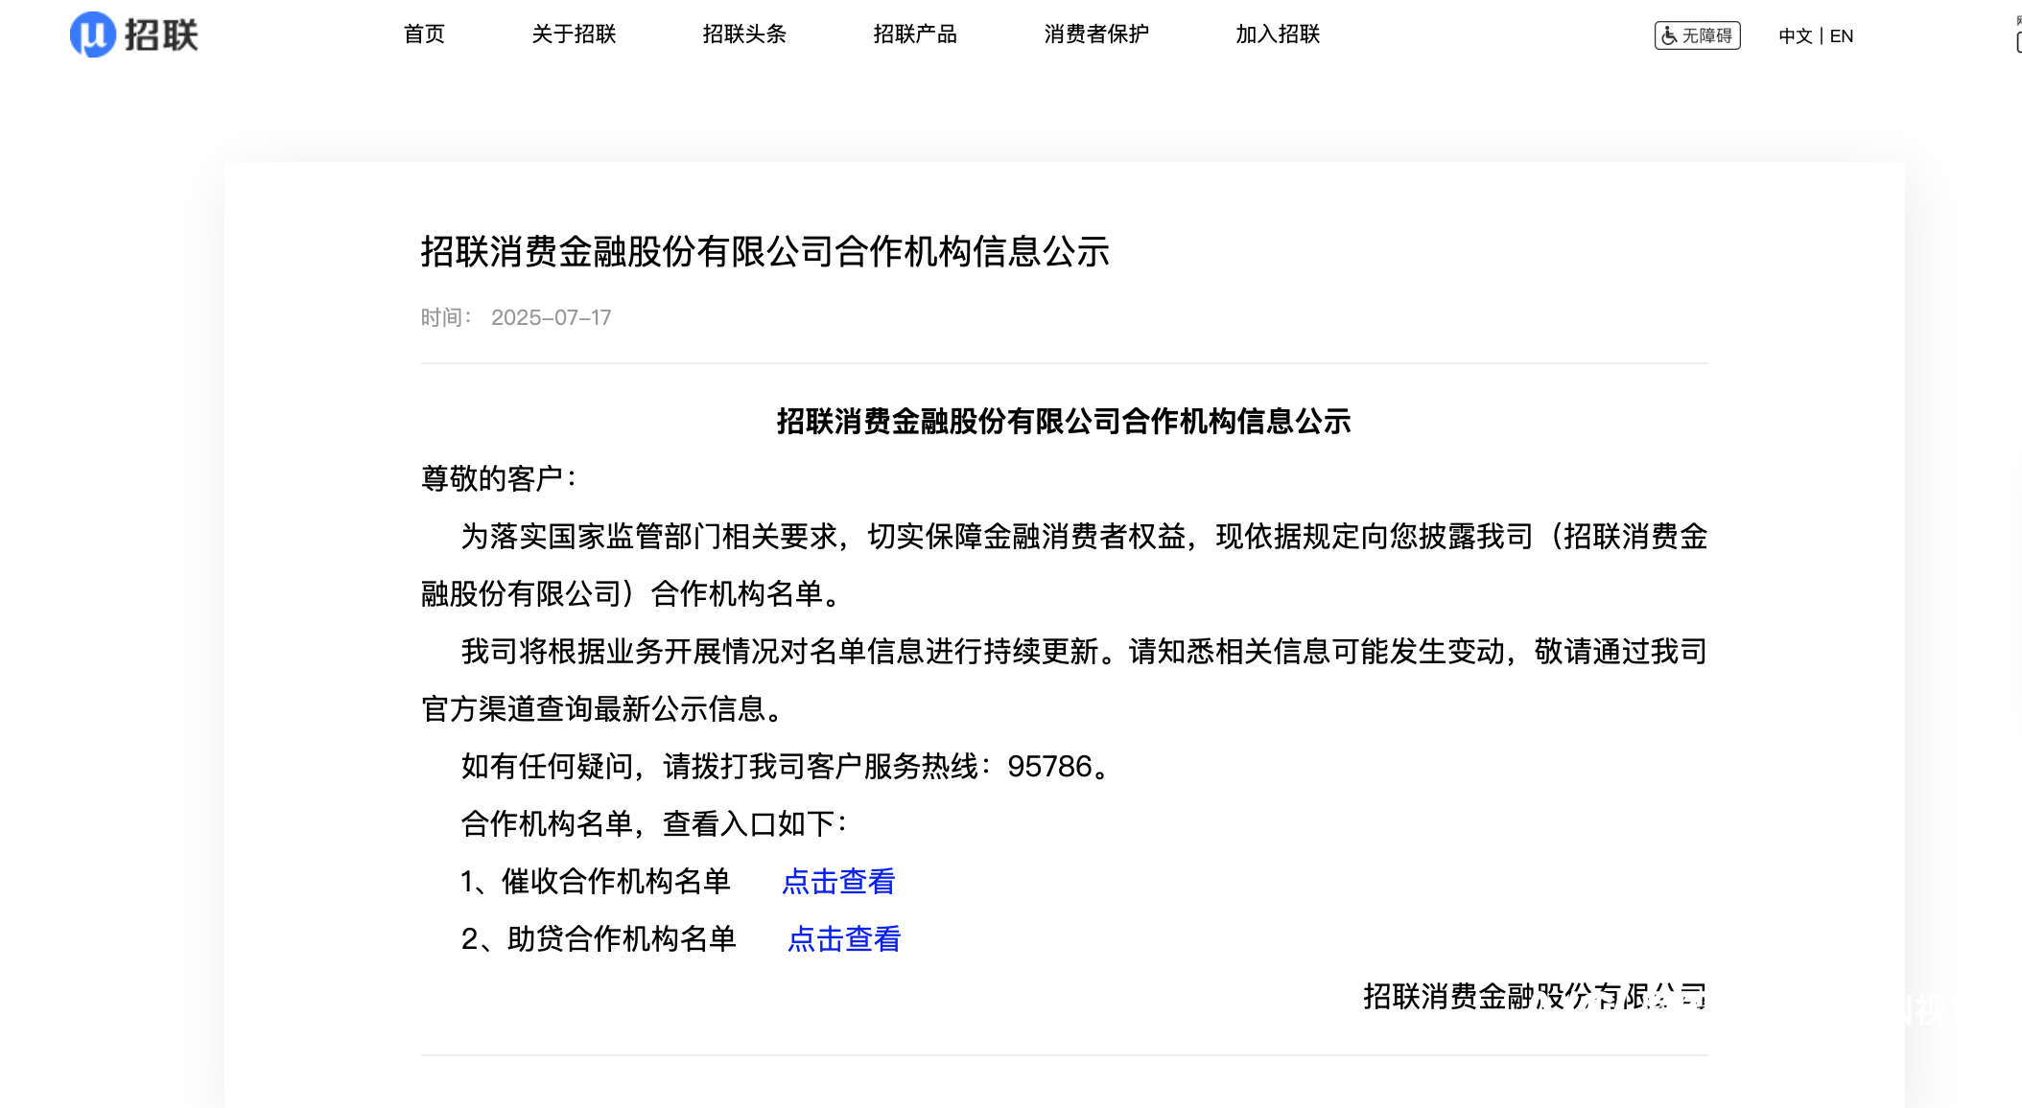This screenshot has height=1108, width=2022.
Task: Switch language to EN
Action: click(1842, 36)
